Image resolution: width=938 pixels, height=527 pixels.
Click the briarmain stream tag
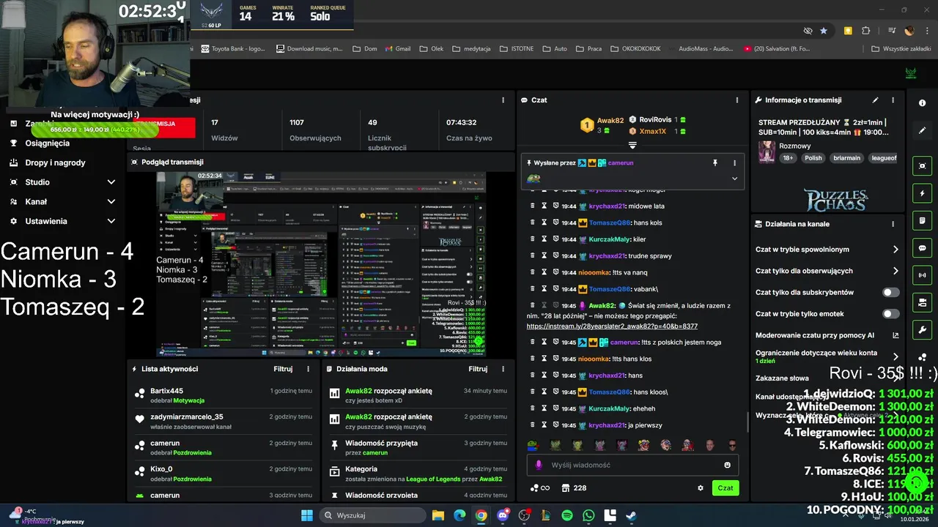coord(846,158)
